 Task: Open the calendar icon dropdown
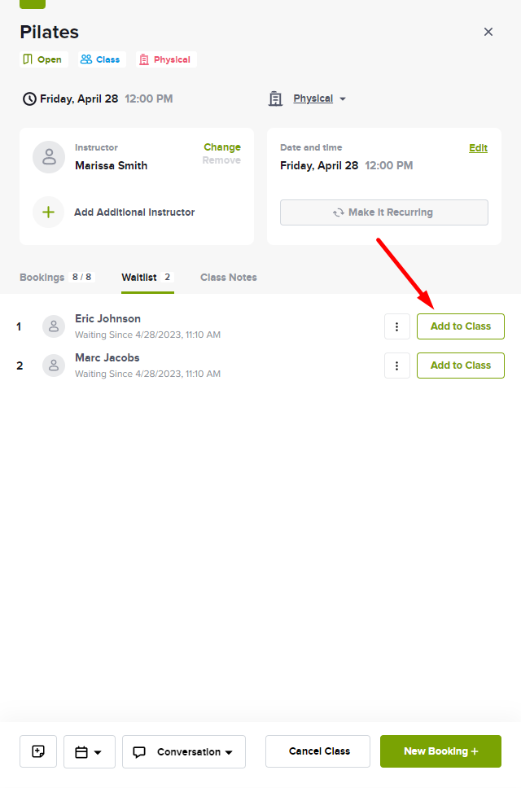tap(90, 751)
